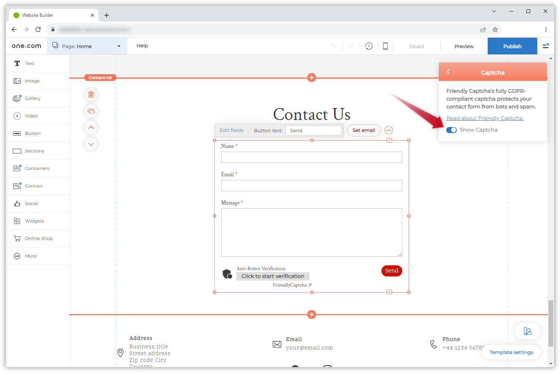This screenshot has height=373, width=560.
Task: Open the Read about Friendly Captcha link
Action: [x=485, y=118]
